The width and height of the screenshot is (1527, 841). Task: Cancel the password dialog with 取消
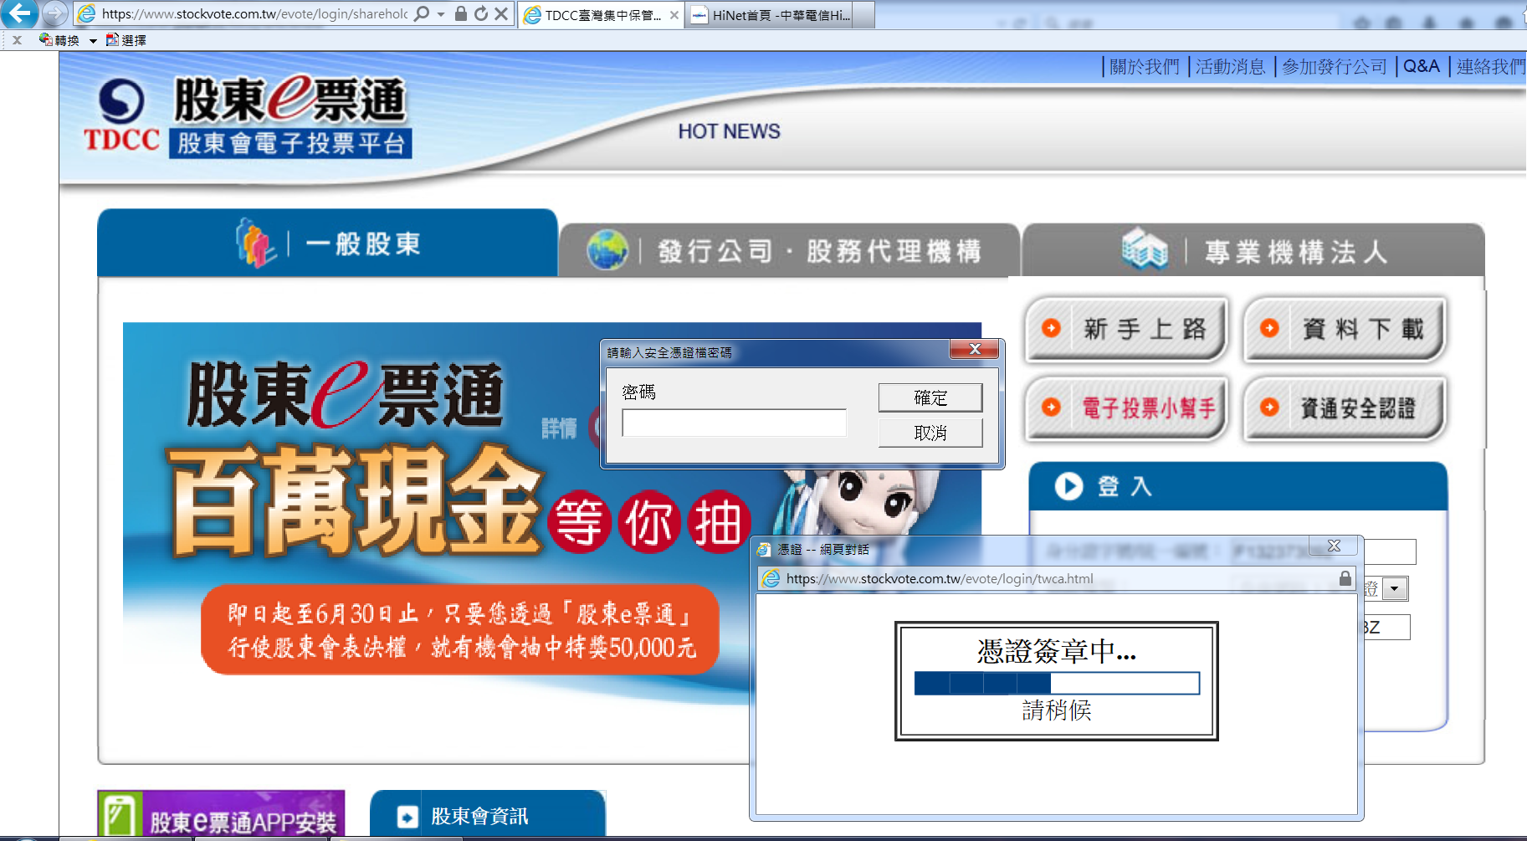tap(930, 433)
